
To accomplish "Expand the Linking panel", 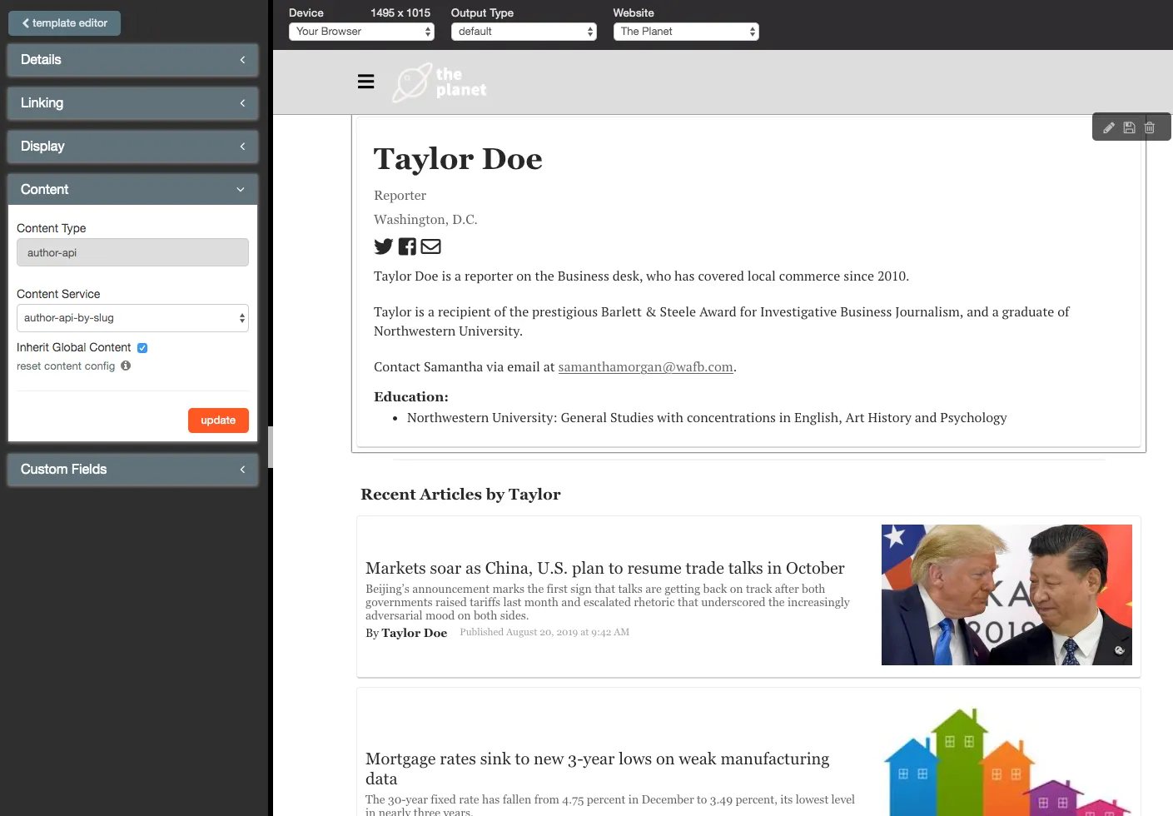I will click(x=132, y=103).
